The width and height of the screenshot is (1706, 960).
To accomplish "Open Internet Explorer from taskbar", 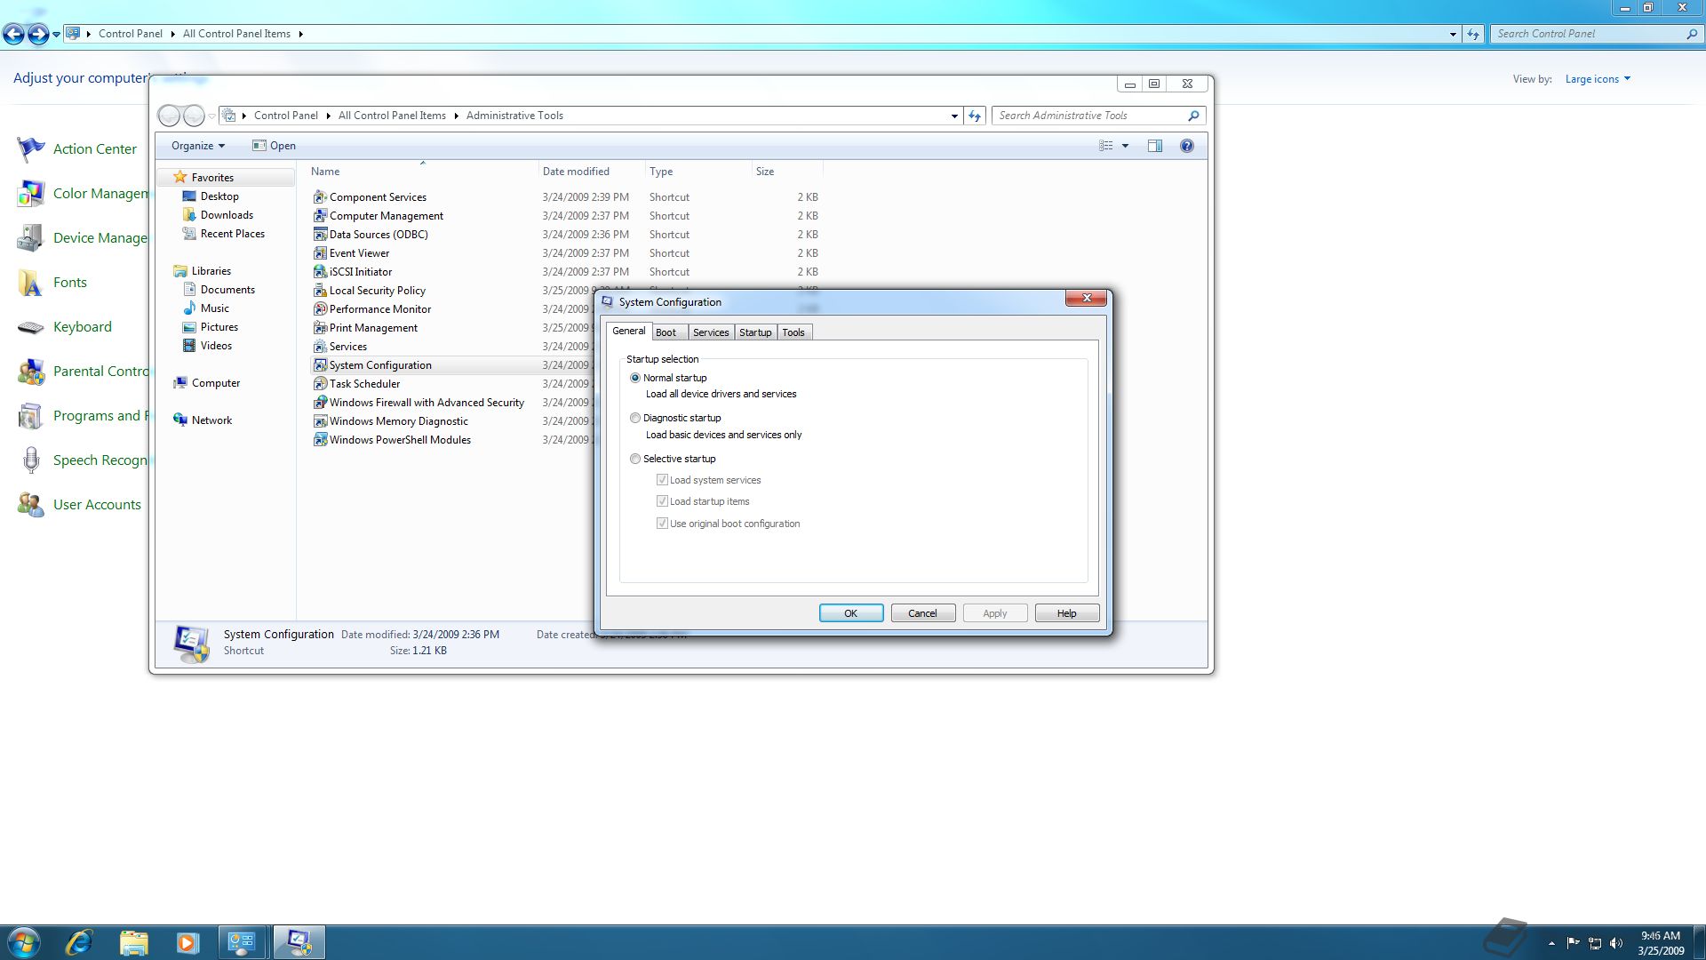I will (80, 942).
